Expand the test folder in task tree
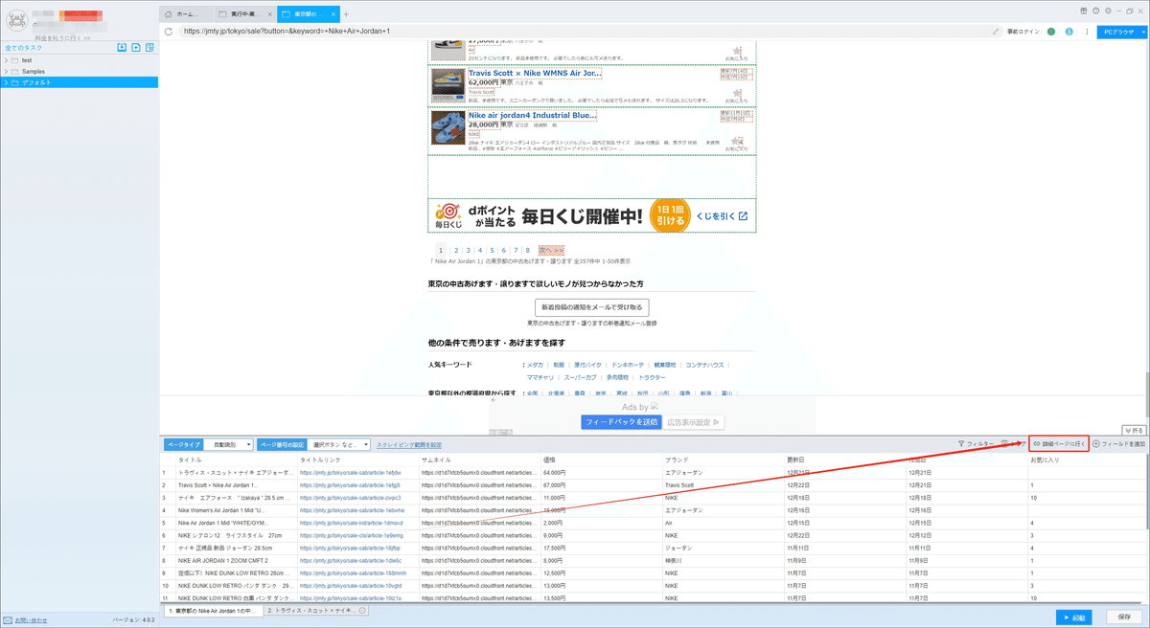This screenshot has width=1150, height=628. pos(6,60)
